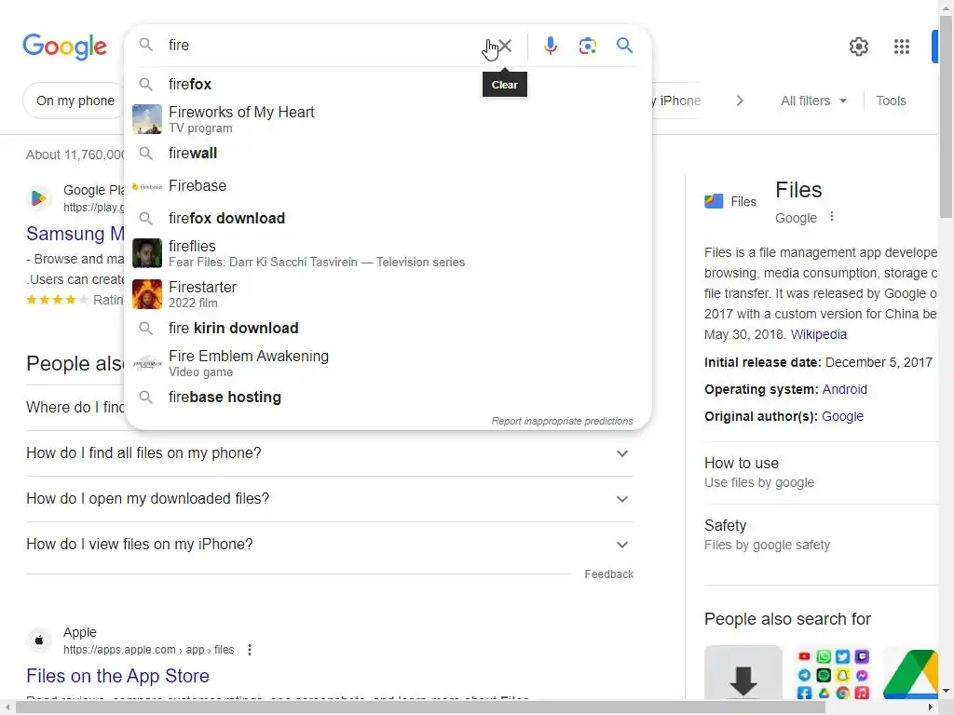Open How to use files by google
954x715 pixels.
click(x=821, y=472)
